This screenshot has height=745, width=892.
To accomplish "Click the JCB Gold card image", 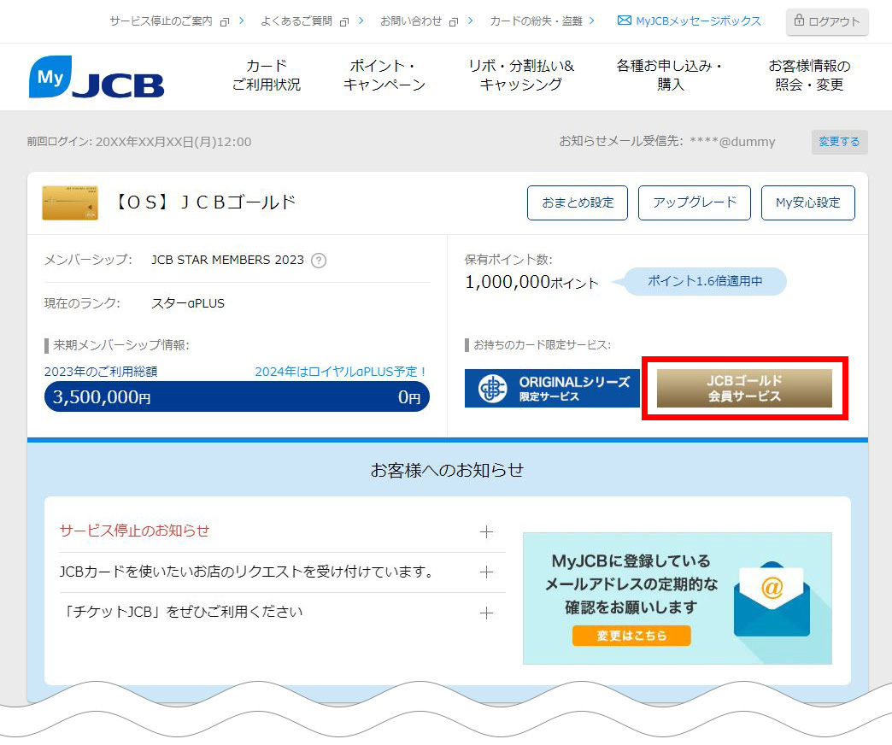I will 70,202.
